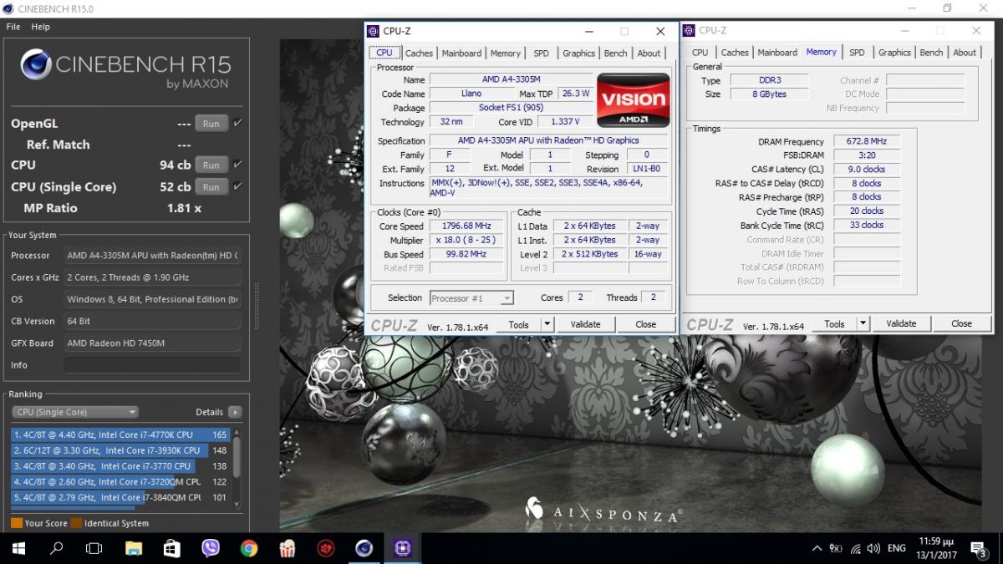Click left CPU-Z window title icon
Image resolution: width=1003 pixels, height=564 pixels.
(373, 31)
